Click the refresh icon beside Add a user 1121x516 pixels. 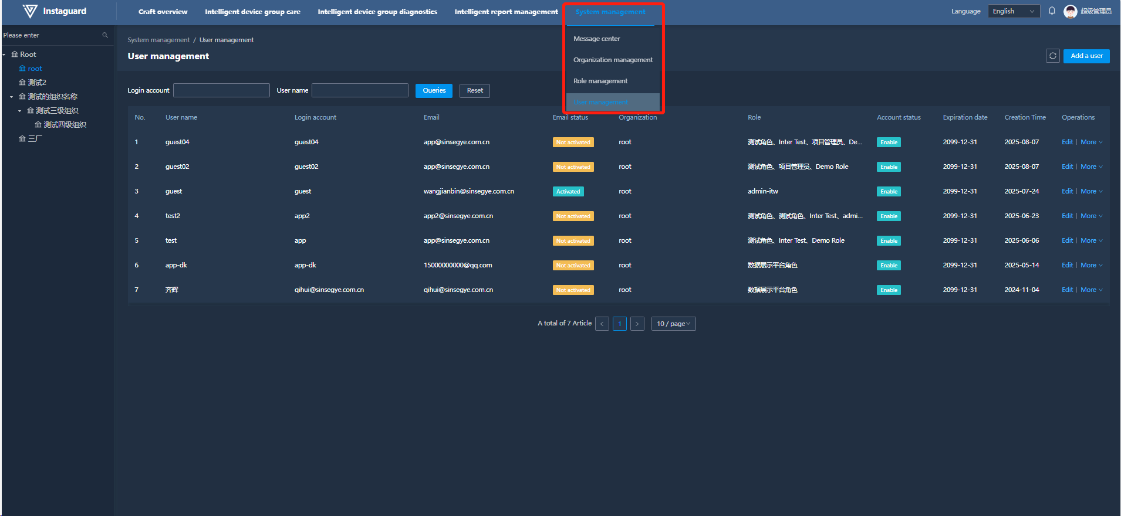click(x=1052, y=56)
